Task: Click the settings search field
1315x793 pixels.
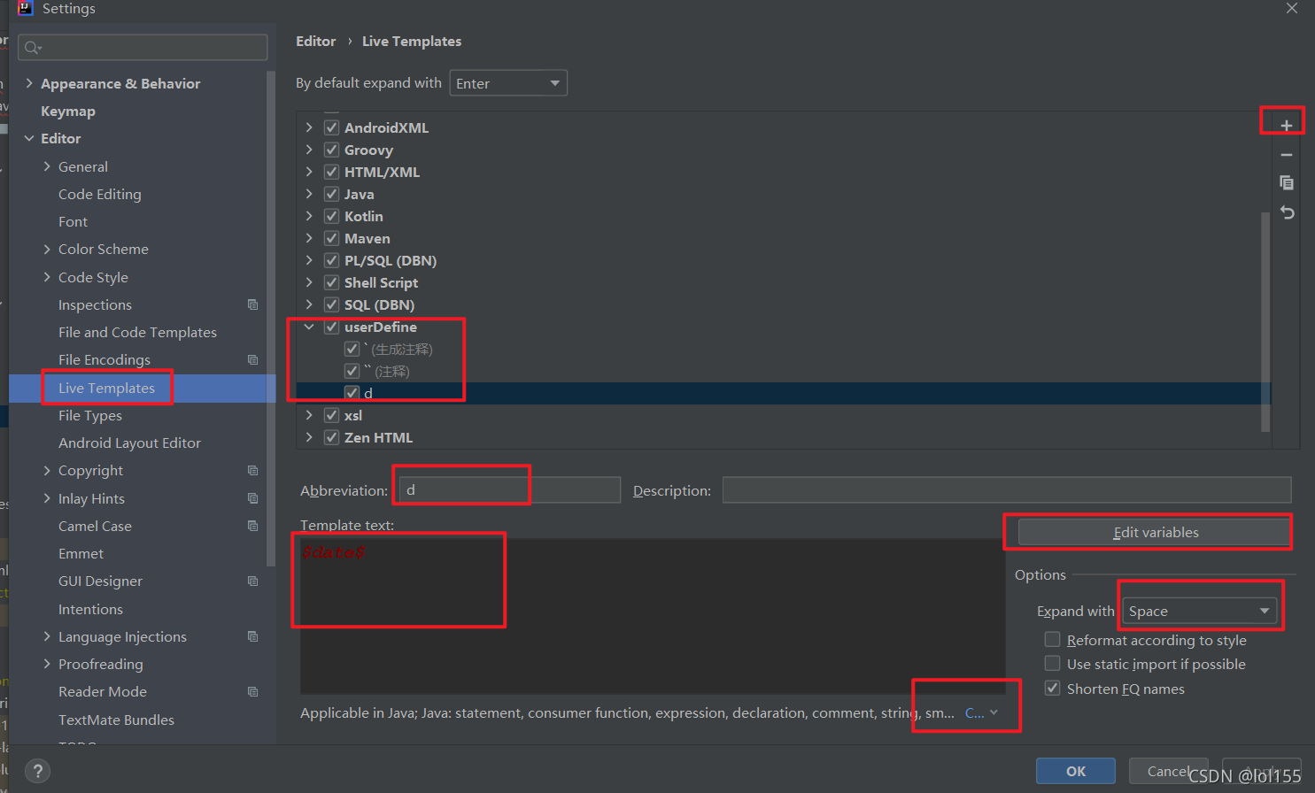Action: pyautogui.click(x=143, y=47)
